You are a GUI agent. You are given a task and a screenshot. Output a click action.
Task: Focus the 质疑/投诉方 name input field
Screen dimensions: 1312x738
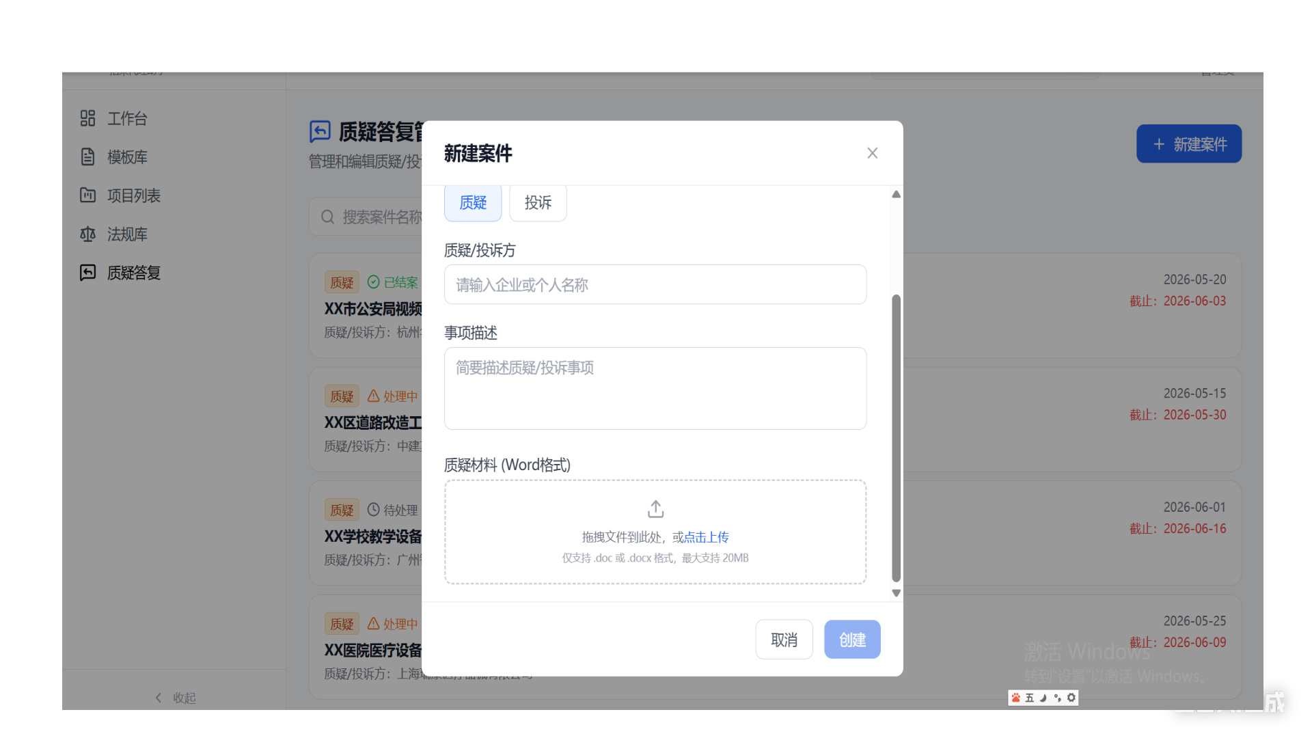[x=655, y=284]
